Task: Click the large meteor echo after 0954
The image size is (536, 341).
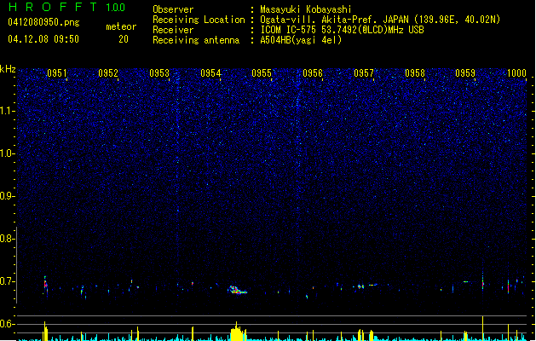Action: pyautogui.click(x=237, y=290)
